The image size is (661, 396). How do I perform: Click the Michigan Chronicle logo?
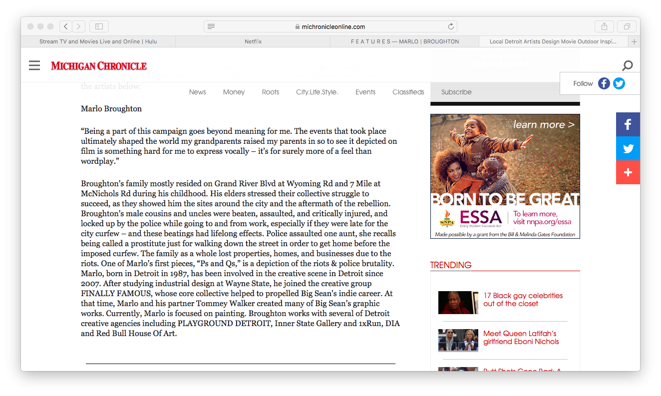tap(99, 65)
